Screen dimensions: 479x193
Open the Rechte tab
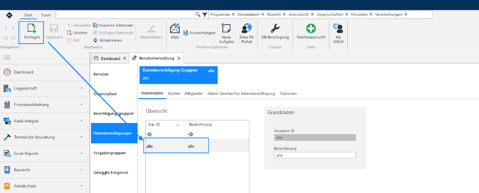(x=174, y=94)
